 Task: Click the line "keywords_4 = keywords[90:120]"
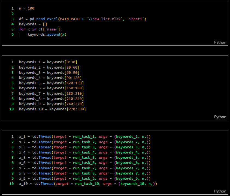50,78
